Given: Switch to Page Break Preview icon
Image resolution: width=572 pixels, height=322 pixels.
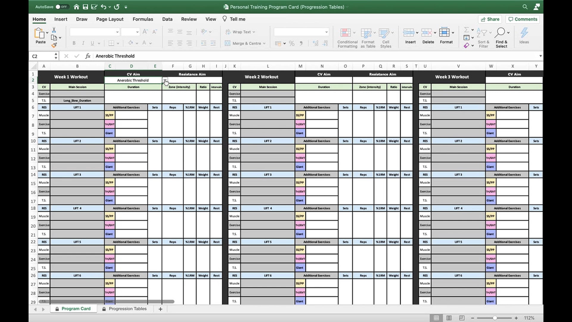Looking at the screenshot, I should (461, 318).
